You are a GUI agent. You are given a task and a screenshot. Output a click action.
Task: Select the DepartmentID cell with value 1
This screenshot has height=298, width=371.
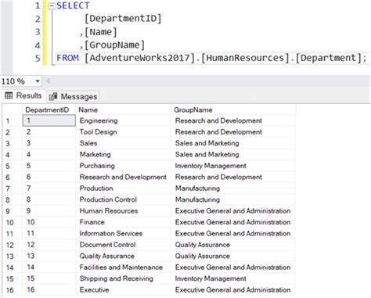[x=49, y=120]
